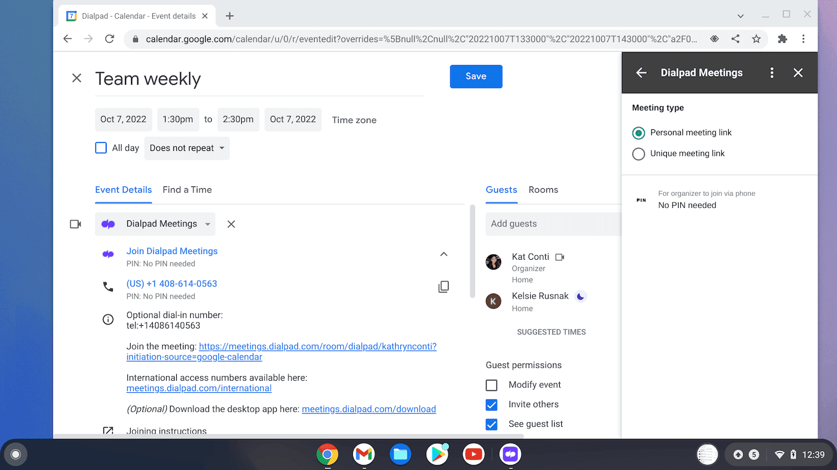Click the back arrow in the Dialpad Meetings panel
Image resolution: width=837 pixels, height=470 pixels.
641,73
